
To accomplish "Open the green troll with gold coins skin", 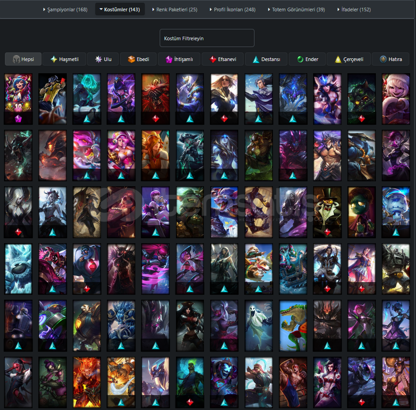I will [x=190, y=212].
